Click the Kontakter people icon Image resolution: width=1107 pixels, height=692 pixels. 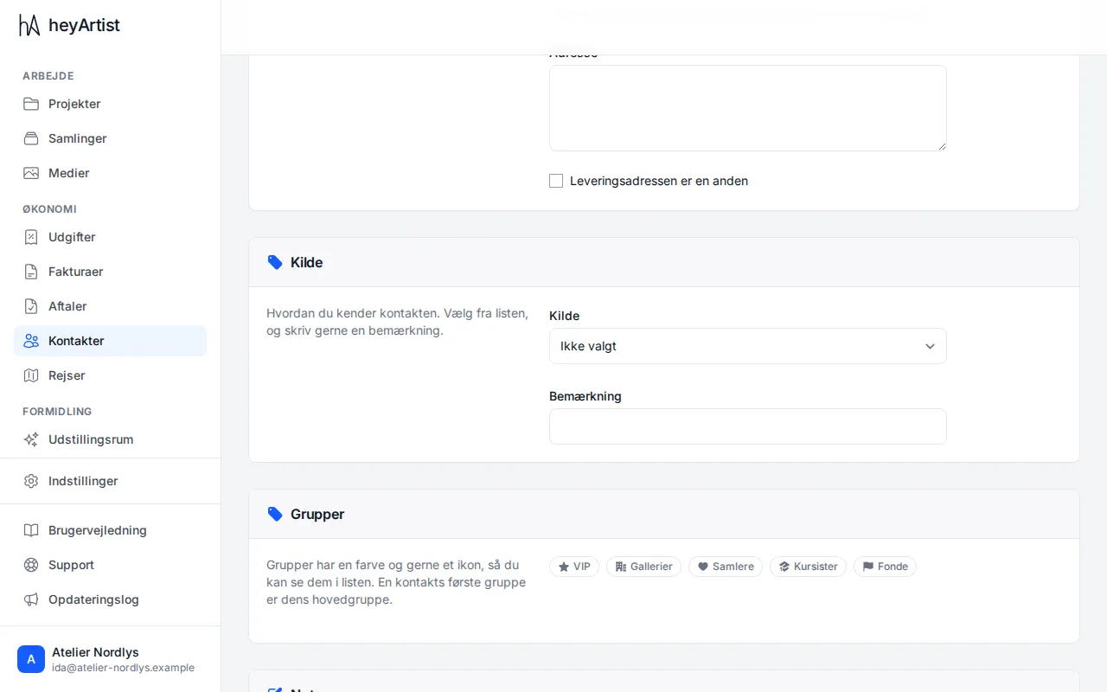click(31, 341)
